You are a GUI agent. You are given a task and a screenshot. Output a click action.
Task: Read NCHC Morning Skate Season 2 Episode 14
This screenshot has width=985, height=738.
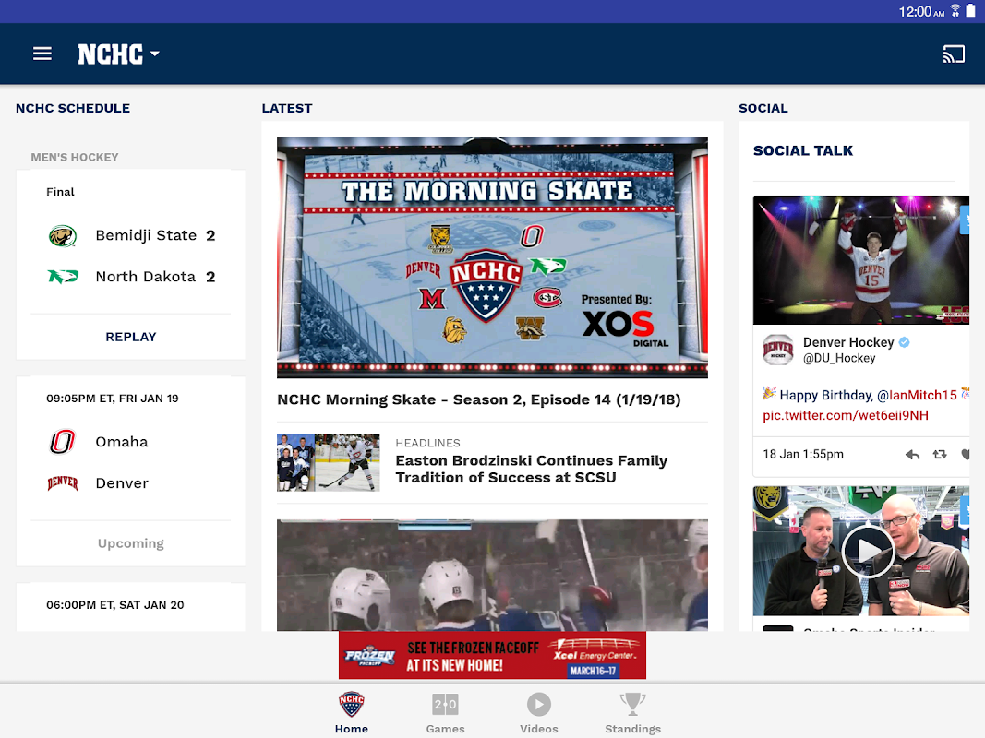pos(479,399)
